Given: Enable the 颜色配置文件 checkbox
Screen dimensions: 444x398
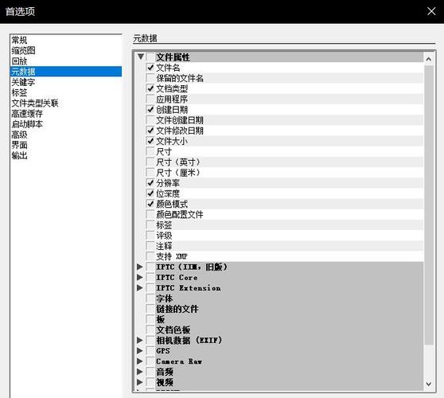Looking at the screenshot, I should 150,214.
